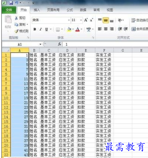148x158 pixels.
Task: Click the Cut (剪切) scissors icon
Action: pyautogui.click(x=16, y=18)
